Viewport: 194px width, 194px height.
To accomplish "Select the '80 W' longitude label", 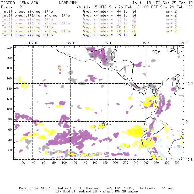I will [x=146, y=43].
